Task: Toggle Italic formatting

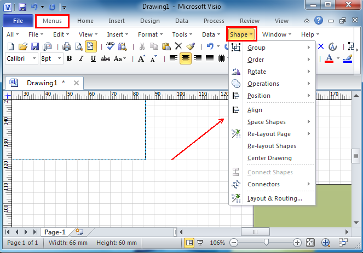Action: pos(81,58)
